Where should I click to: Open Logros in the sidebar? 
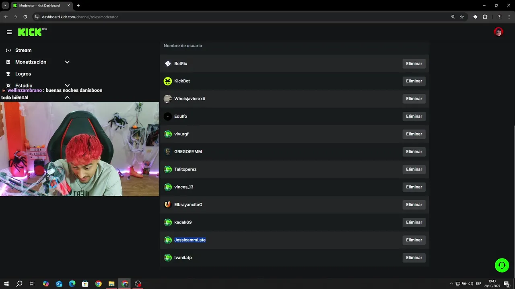(23, 74)
